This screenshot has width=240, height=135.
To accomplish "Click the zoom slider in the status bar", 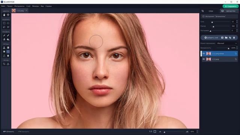I will pos(174,132).
